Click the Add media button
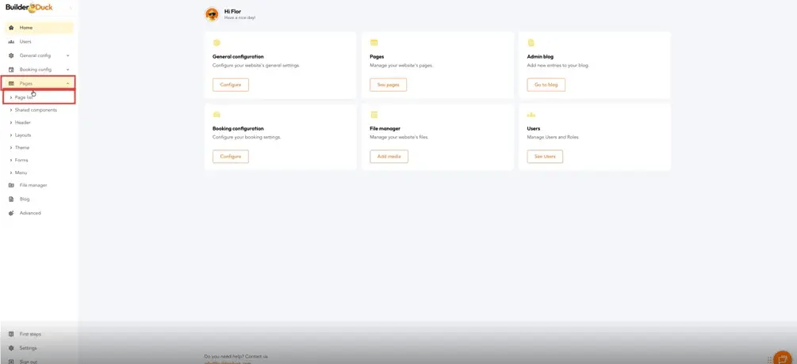Screen dimensions: 797x364 tap(389, 157)
